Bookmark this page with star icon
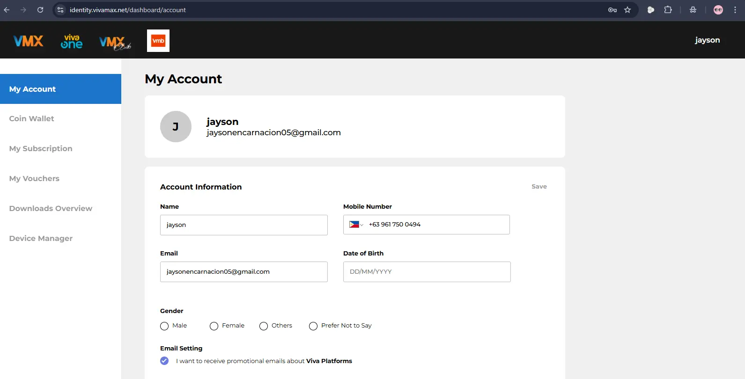 [627, 10]
